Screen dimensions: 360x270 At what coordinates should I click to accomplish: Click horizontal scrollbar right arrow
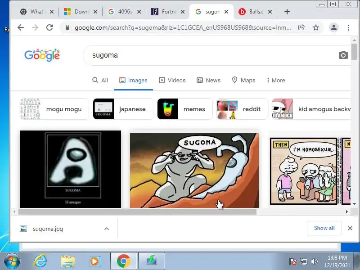pyautogui.click(x=346, y=211)
